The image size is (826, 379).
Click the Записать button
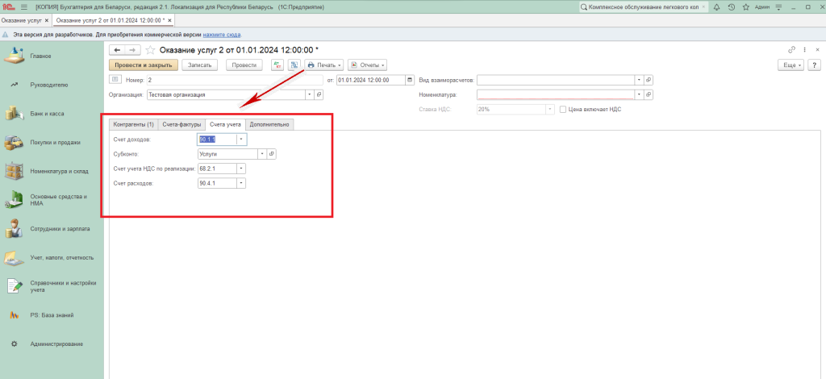pyautogui.click(x=199, y=65)
